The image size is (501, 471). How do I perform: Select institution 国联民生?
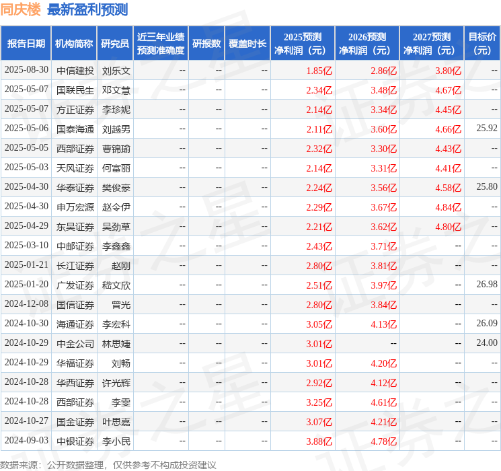[75, 90]
